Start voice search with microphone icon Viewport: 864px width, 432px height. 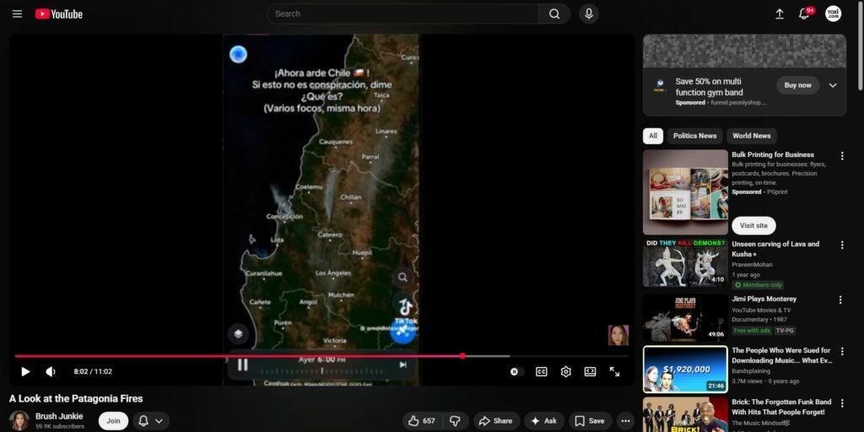(588, 13)
